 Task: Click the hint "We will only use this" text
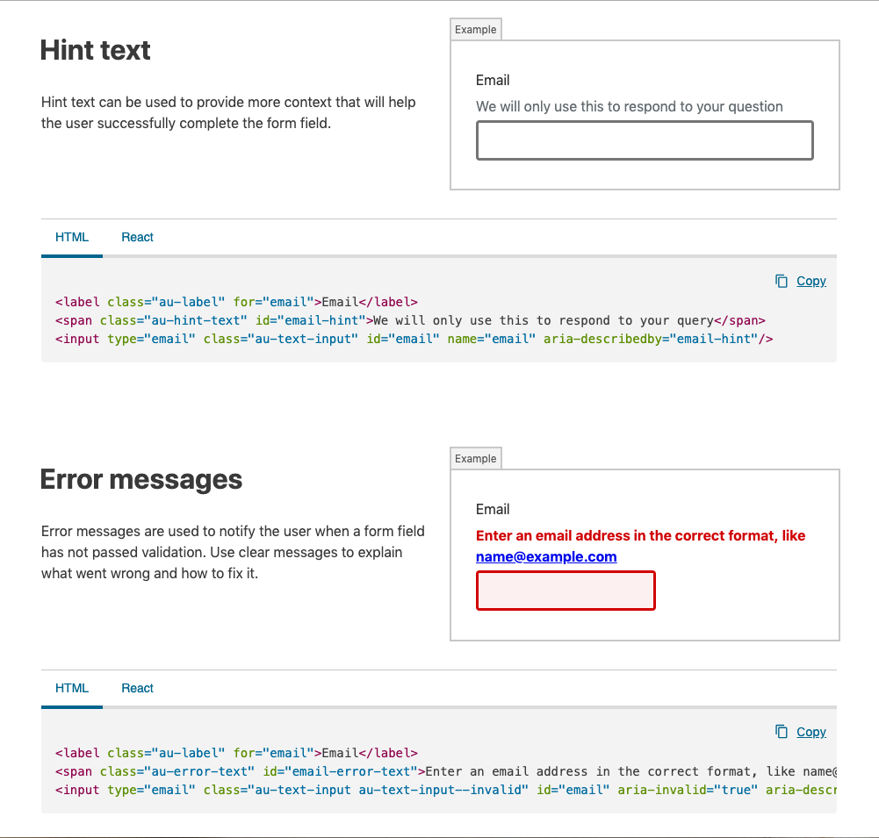pyautogui.click(x=630, y=107)
